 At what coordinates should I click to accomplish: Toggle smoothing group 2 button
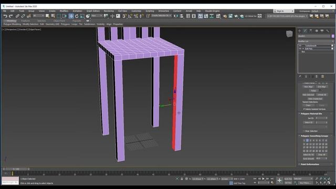(307, 140)
